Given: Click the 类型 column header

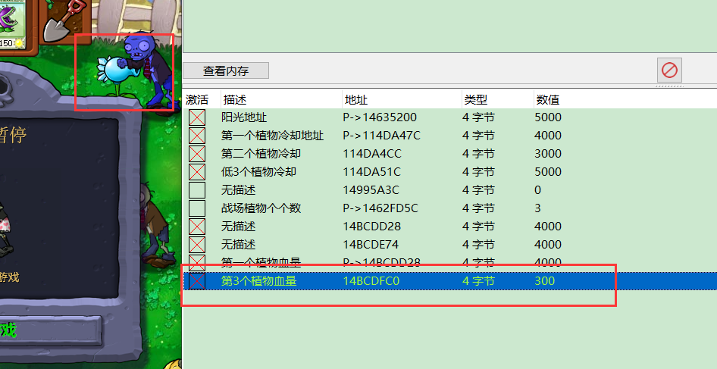Looking at the screenshot, I should [474, 99].
